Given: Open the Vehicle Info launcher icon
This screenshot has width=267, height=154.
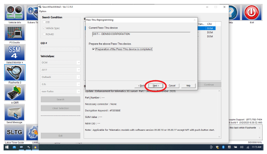Looking at the screenshot, I should pyautogui.click(x=15, y=12).
